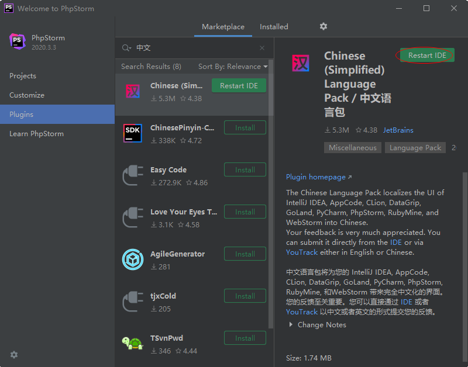Click AgileGenerator cube icon
This screenshot has width=468, height=367.
(x=133, y=259)
